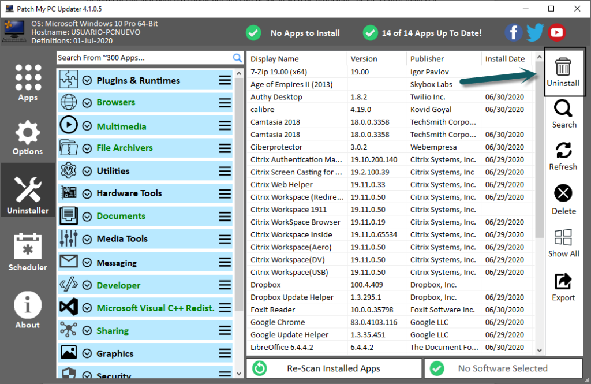Screen dimensions: 591x384
Task: Open the About section
Action: tap(28, 310)
